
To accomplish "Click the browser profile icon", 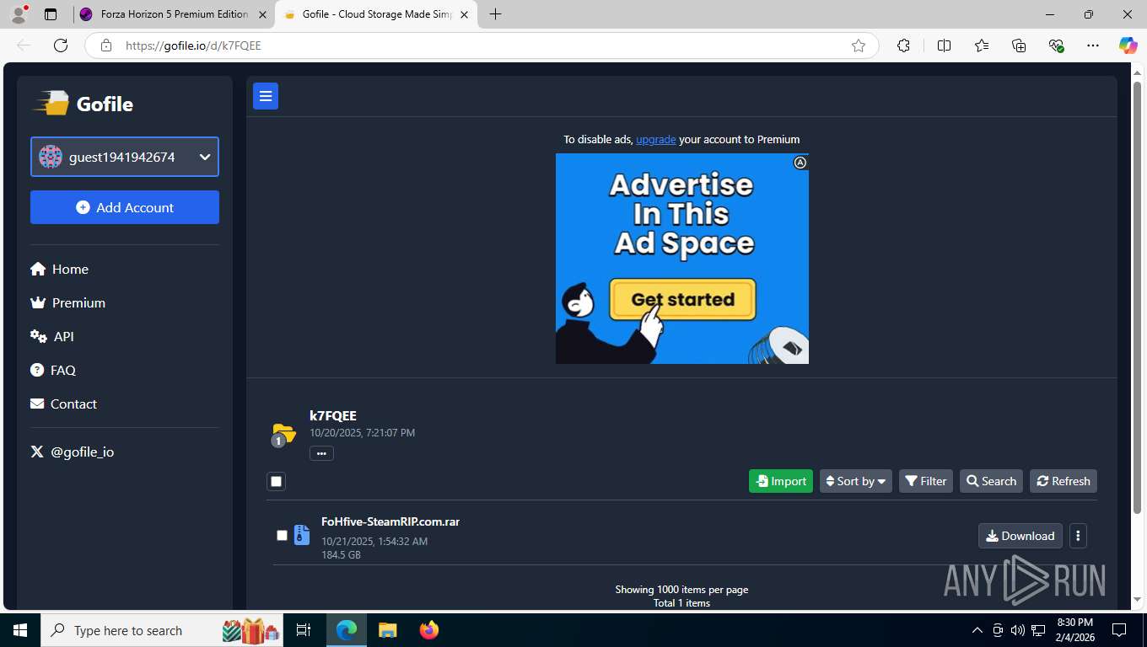I will (x=19, y=14).
